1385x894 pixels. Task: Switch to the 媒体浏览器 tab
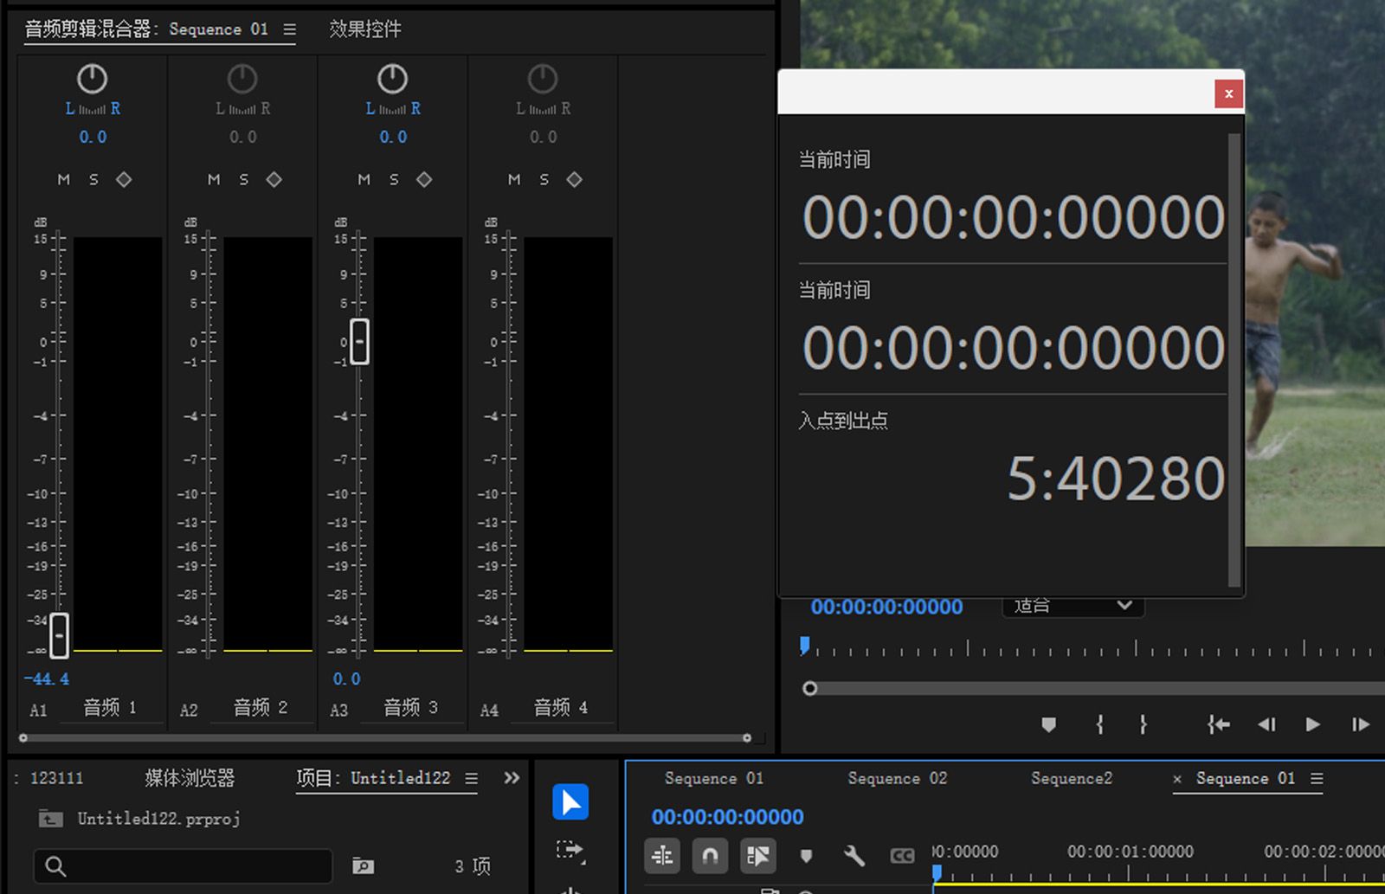(x=190, y=778)
